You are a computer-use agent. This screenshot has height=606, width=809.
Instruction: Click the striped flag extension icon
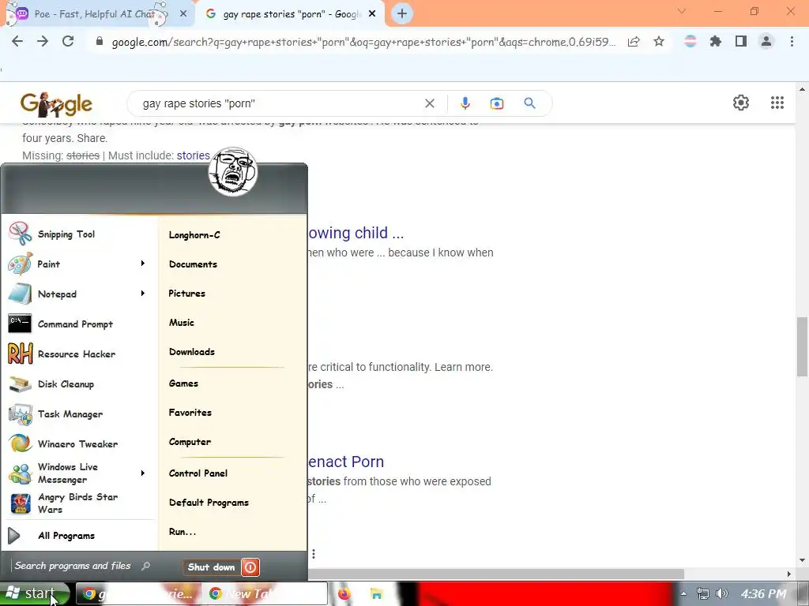[x=690, y=41]
